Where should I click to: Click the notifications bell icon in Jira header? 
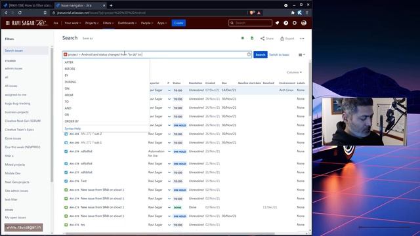coord(277,23)
